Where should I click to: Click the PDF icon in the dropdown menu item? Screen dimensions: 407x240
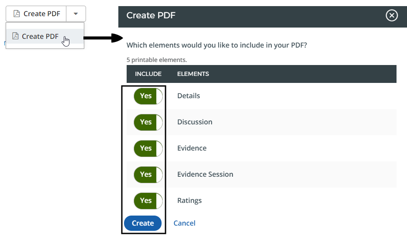pos(15,36)
